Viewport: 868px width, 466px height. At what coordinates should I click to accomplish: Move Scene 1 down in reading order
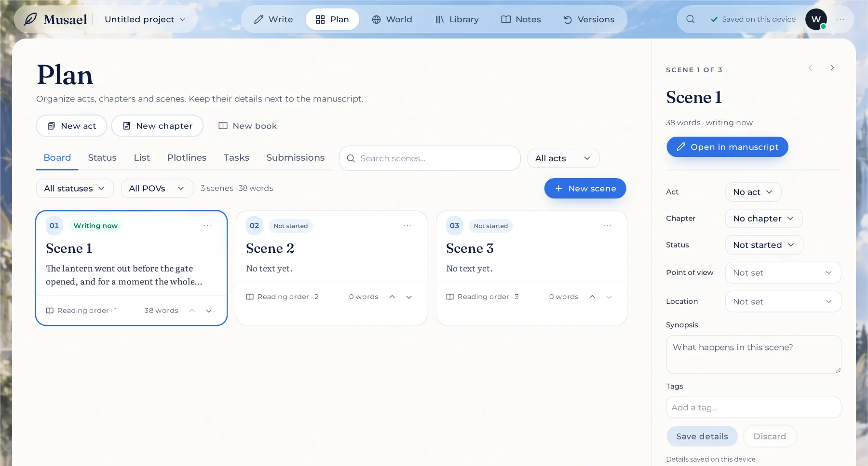[209, 311]
